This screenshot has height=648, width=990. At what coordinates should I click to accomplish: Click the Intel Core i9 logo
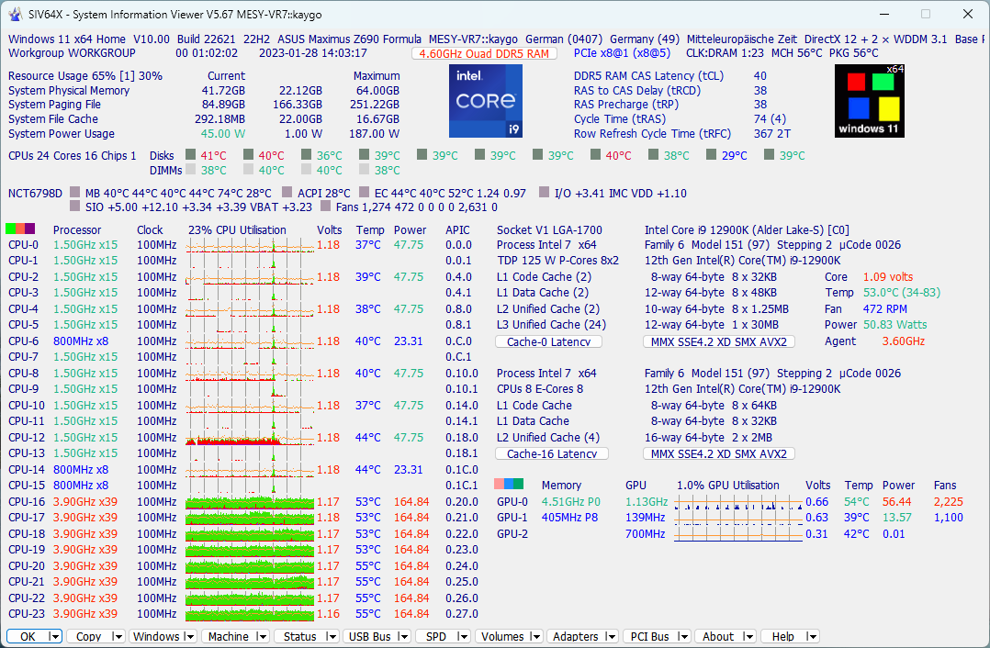tap(486, 101)
